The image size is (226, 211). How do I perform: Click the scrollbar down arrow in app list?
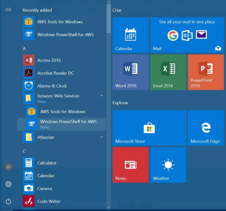click(108, 208)
